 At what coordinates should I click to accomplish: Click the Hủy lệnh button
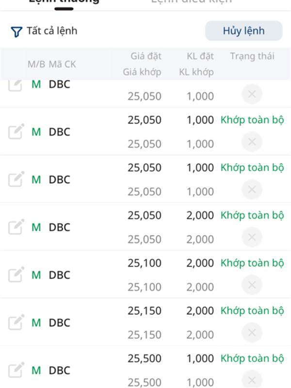[x=244, y=31]
